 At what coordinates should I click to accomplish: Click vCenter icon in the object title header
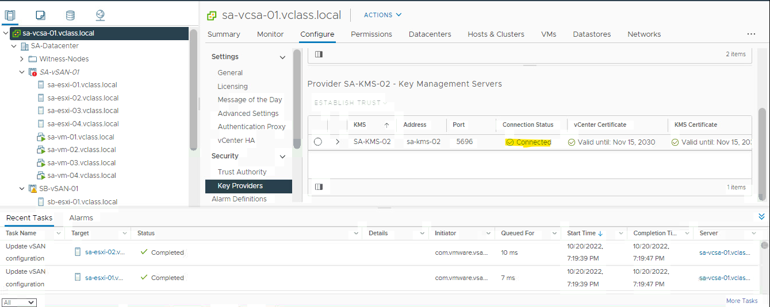pyautogui.click(x=212, y=15)
